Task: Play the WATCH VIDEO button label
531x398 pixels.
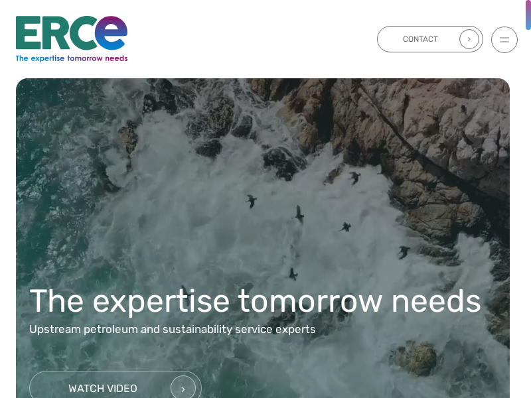Action: (x=103, y=389)
